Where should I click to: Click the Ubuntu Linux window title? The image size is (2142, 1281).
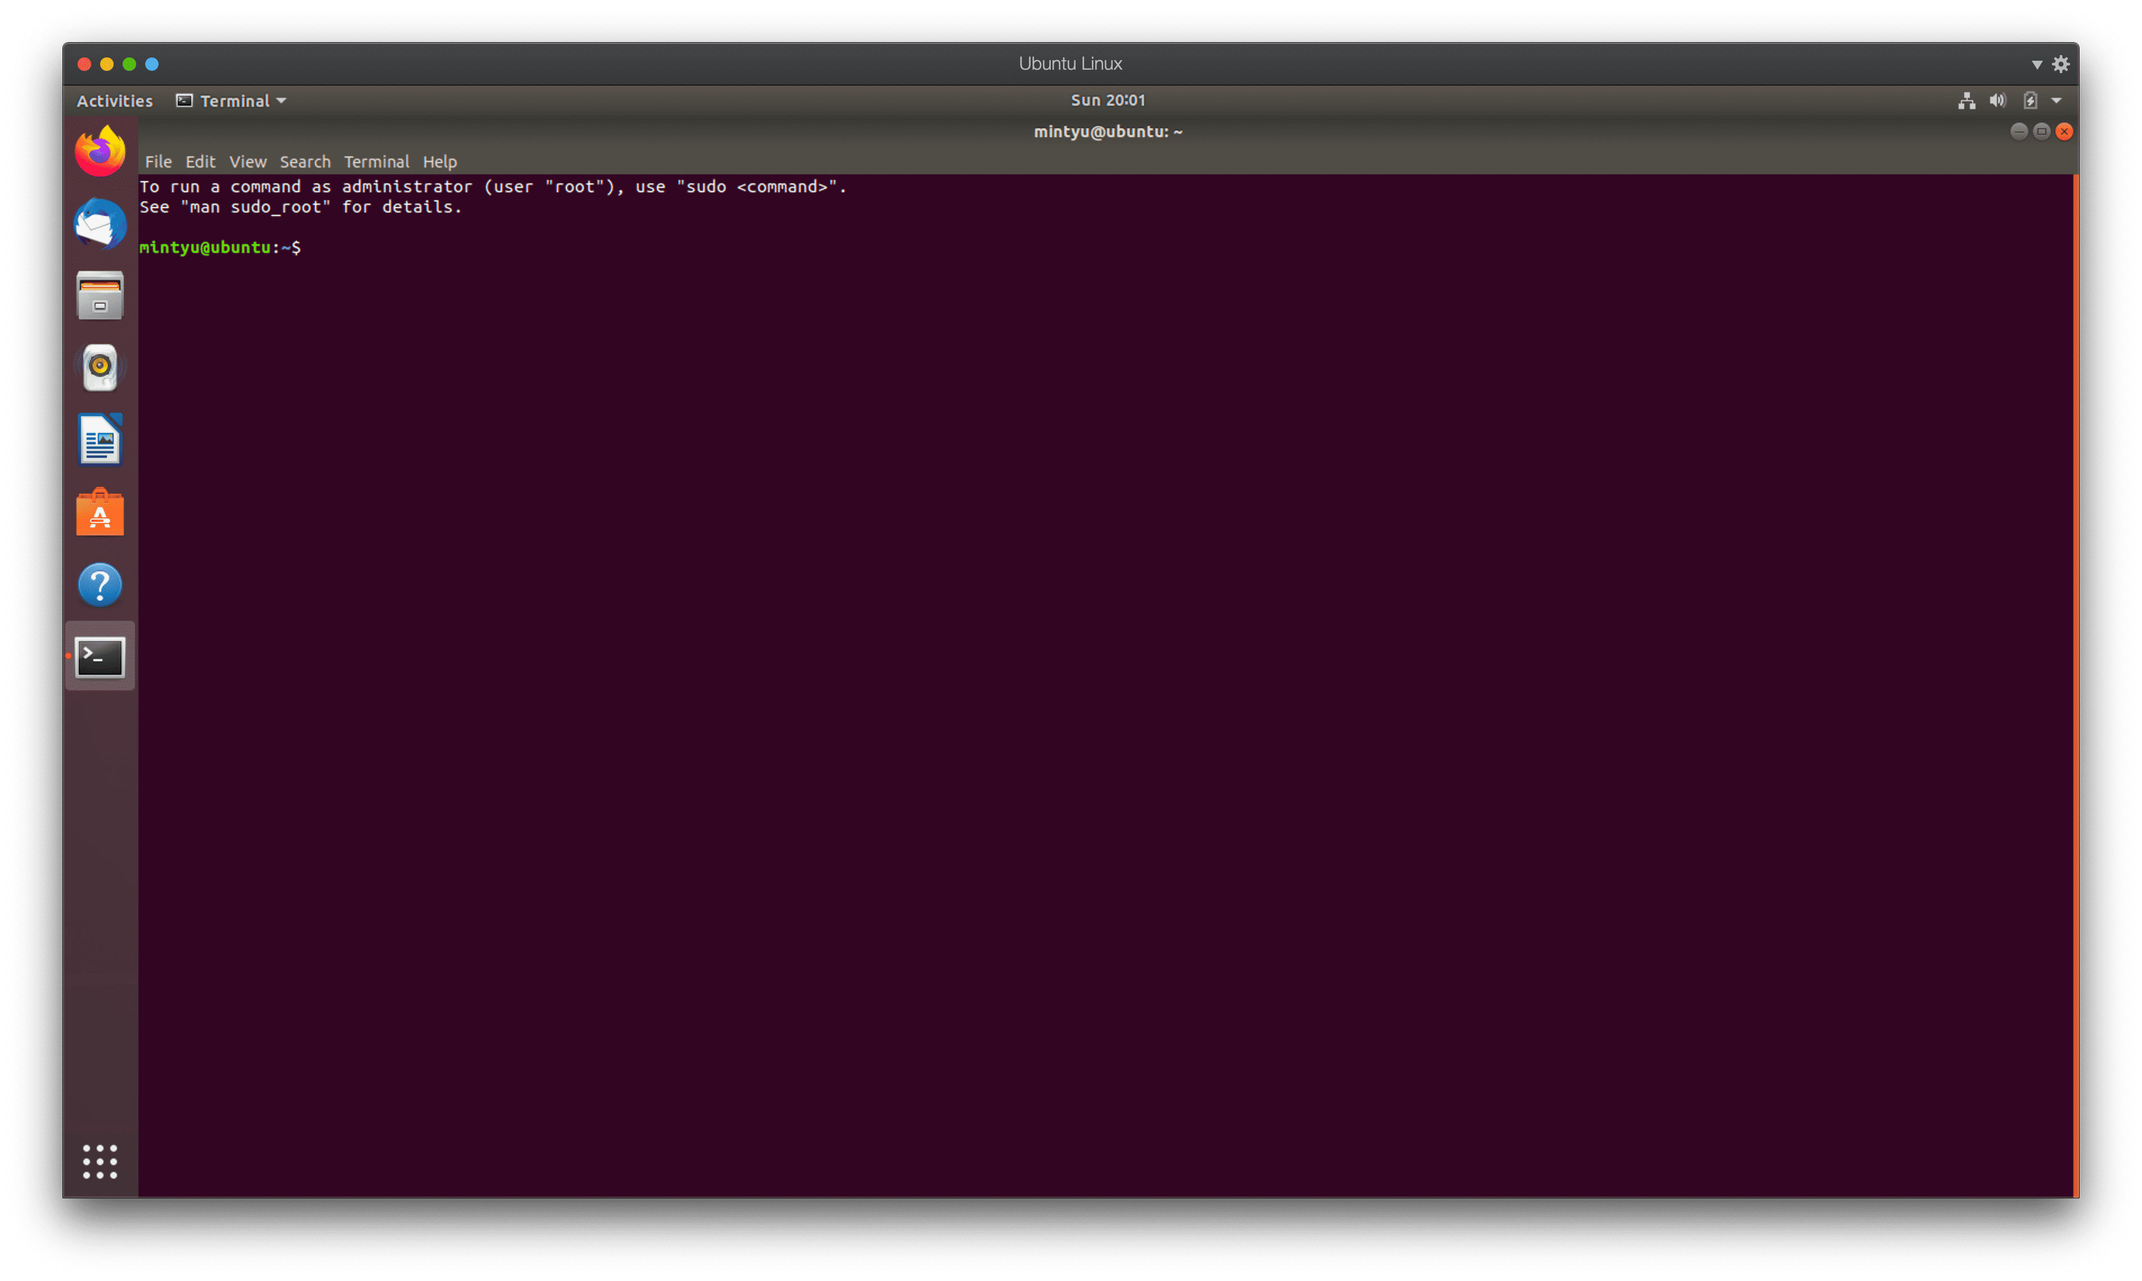1070,64
